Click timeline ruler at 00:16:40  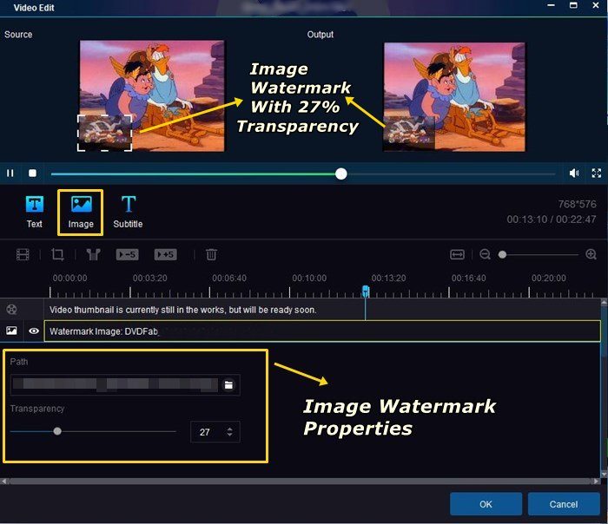coord(468,278)
